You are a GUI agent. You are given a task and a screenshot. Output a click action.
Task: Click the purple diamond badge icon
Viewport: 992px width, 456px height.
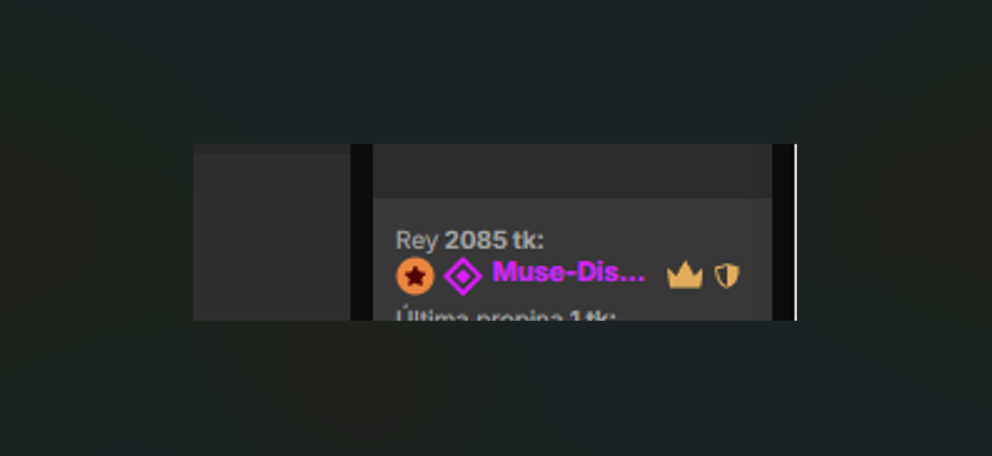pyautogui.click(x=463, y=276)
